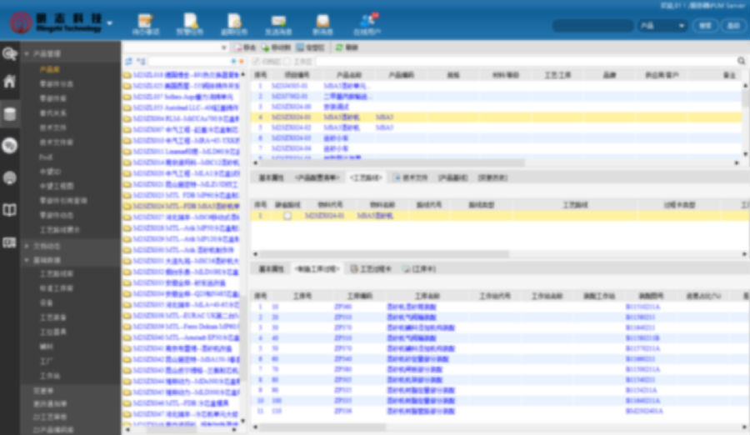The width and height of the screenshot is (750, 435).
Task: Open the overdue tasks clock-document icon
Action: click(x=234, y=21)
